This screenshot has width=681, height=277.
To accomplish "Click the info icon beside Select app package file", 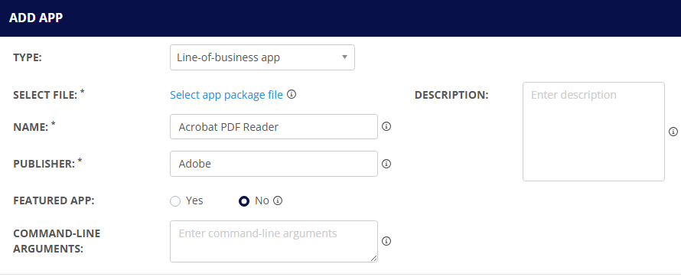I will tap(292, 94).
